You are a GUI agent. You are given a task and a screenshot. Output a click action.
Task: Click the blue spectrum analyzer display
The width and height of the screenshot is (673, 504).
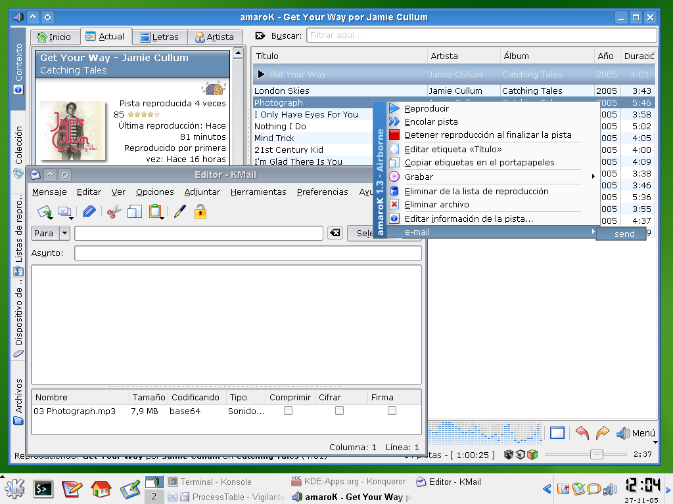pos(486,433)
